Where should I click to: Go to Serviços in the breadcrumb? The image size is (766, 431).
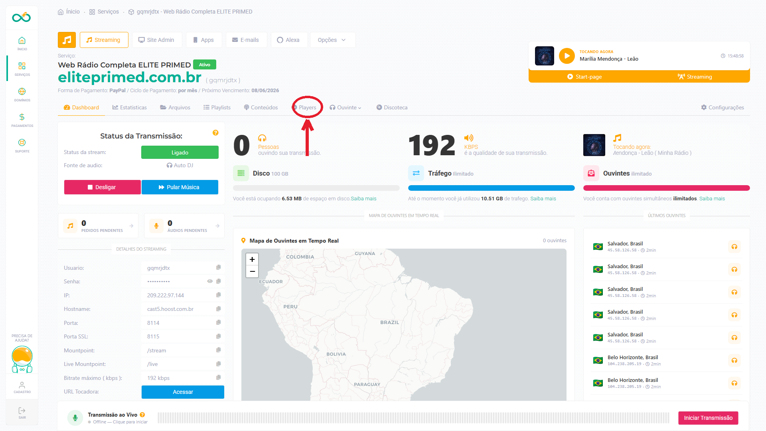[104, 12]
